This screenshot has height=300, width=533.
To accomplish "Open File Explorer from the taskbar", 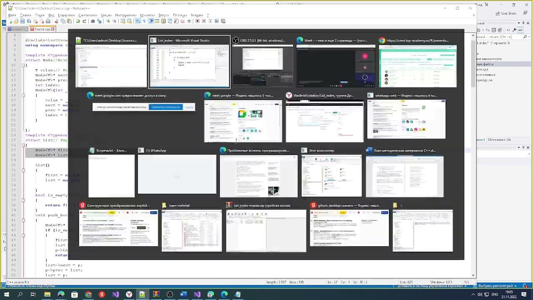I will (x=47, y=295).
